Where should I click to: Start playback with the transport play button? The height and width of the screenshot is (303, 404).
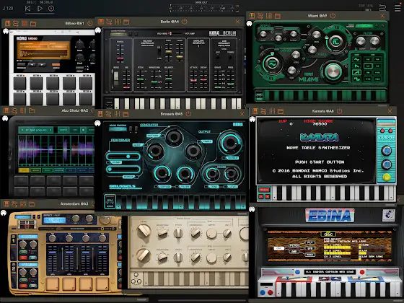[x=40, y=9]
